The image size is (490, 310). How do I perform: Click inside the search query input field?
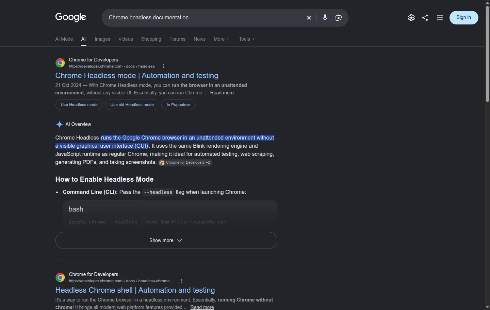coord(204,18)
